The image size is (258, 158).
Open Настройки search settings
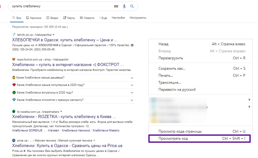118,18
